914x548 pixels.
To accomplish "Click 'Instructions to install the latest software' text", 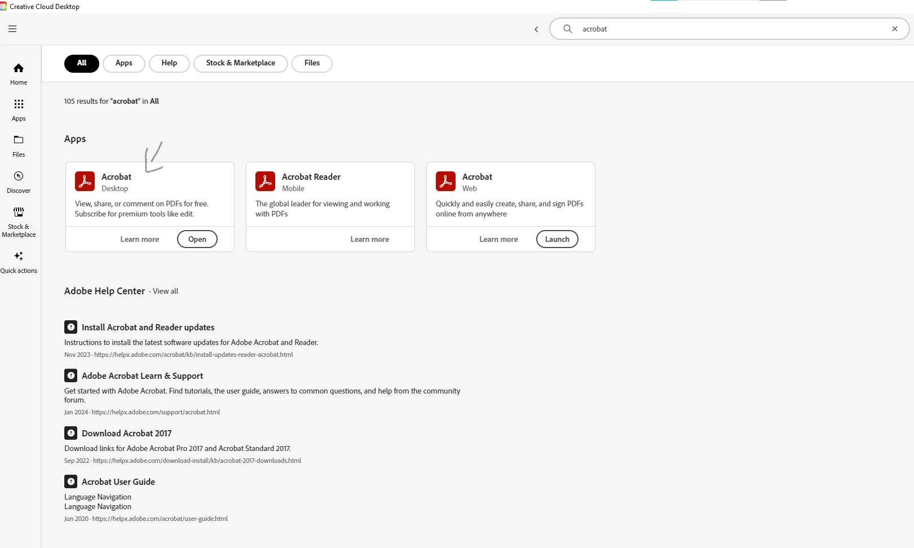I will pos(191,342).
